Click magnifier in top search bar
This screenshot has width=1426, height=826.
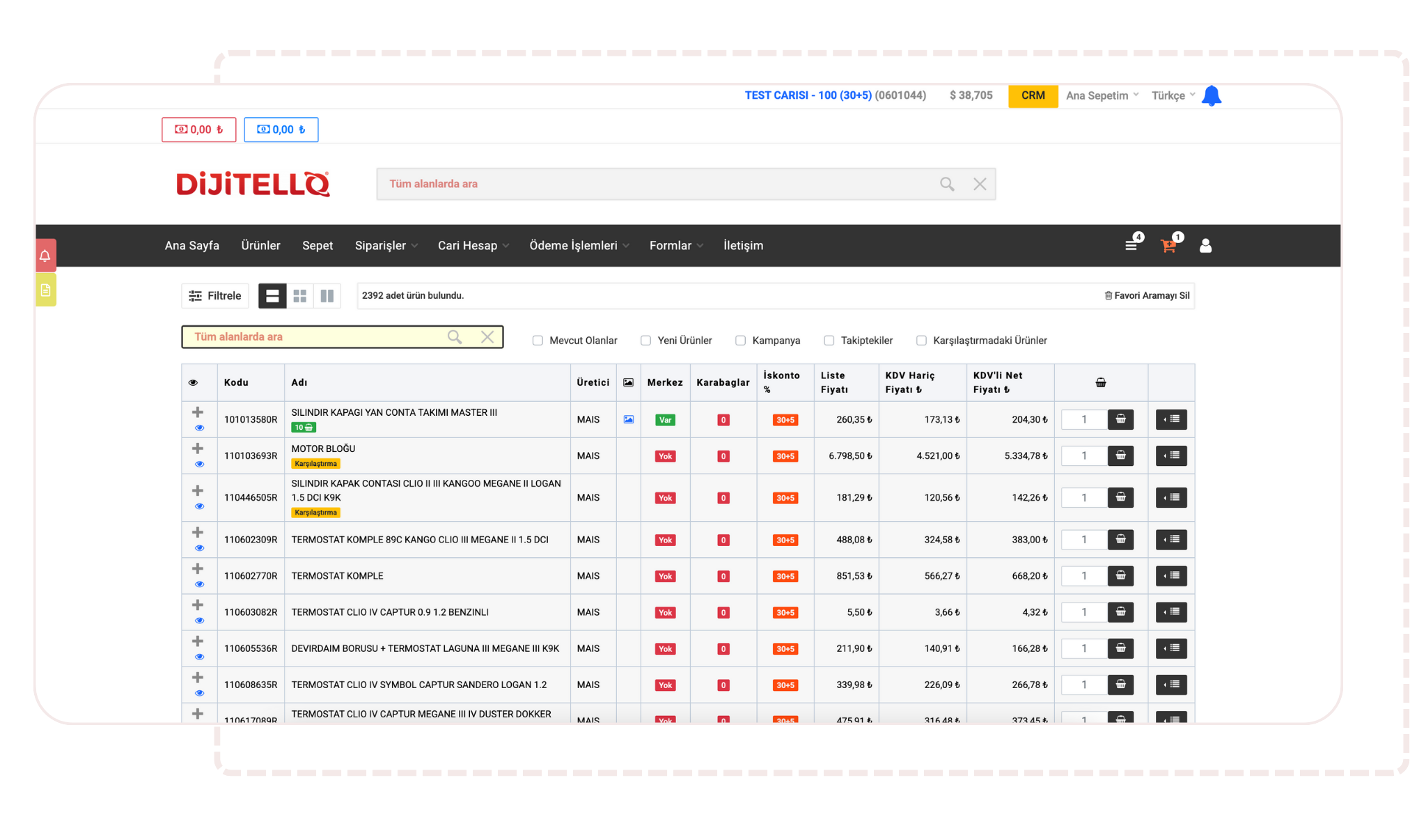pyautogui.click(x=947, y=184)
